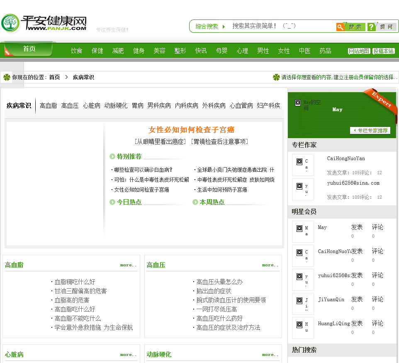Select the 心脏病 category tab
Image resolution: width=399 pixels, height=363 pixels.
(91, 105)
